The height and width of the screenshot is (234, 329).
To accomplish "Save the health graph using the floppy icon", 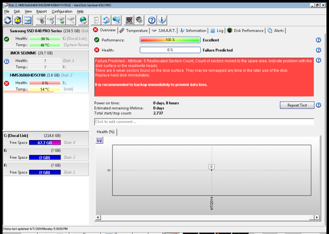I will pos(99,140).
